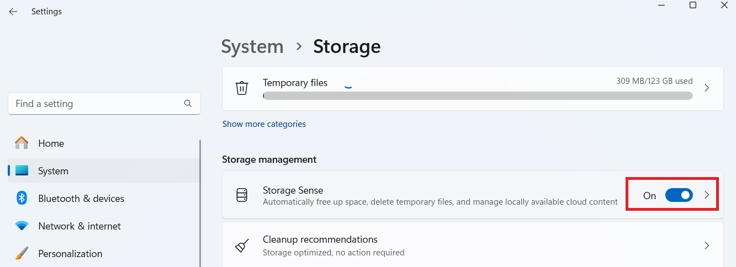Image resolution: width=736 pixels, height=267 pixels.
Task: Click the Find a setting box
Action: (x=104, y=104)
